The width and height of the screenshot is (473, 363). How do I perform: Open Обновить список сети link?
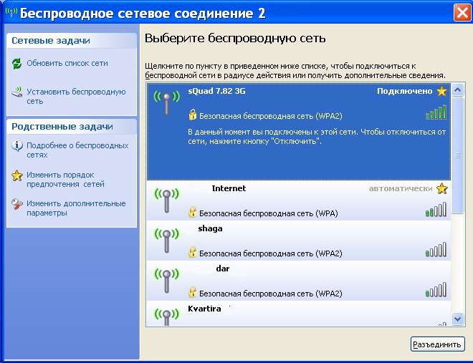[x=67, y=63]
